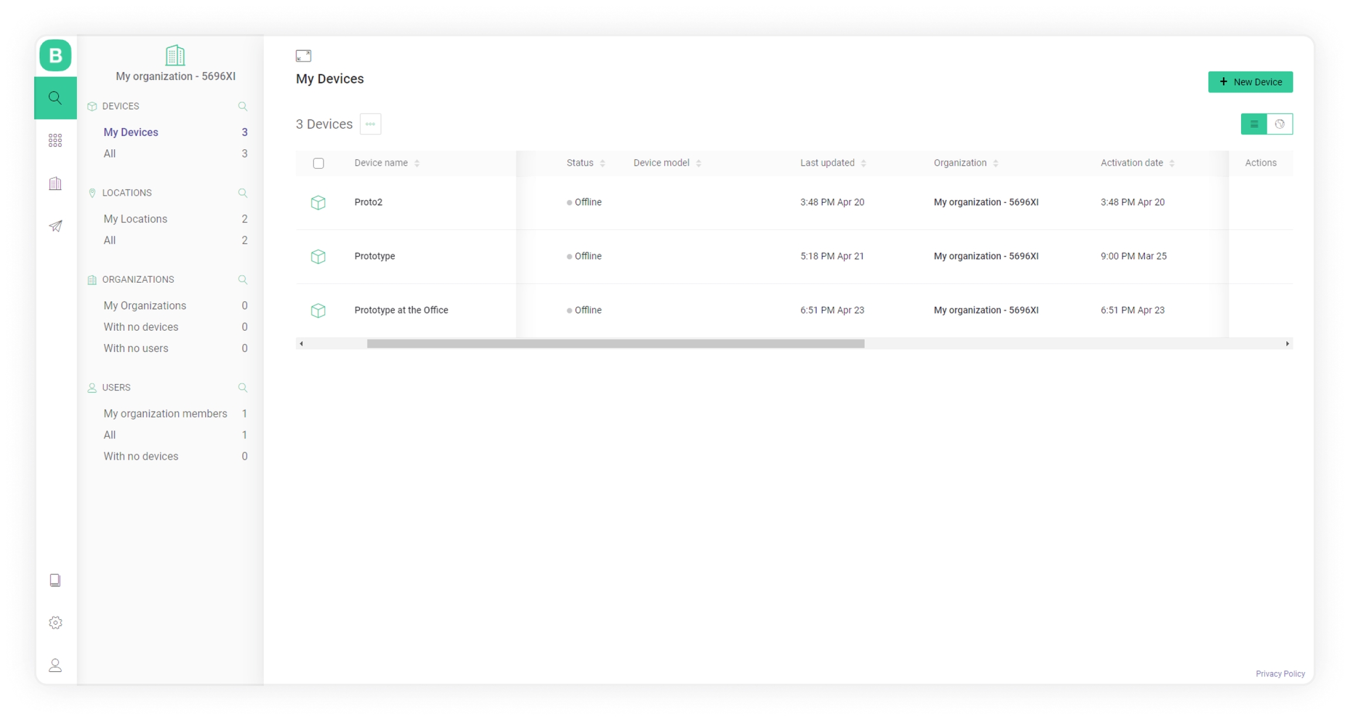Screen dimensions: 1350x720
Task: Open the apps grid icon in sidebar
Action: pyautogui.click(x=55, y=140)
